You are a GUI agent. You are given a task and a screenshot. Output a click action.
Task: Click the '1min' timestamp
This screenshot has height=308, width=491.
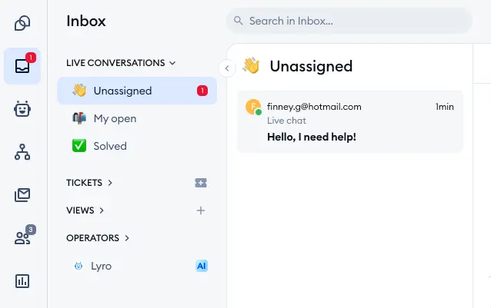tap(445, 107)
